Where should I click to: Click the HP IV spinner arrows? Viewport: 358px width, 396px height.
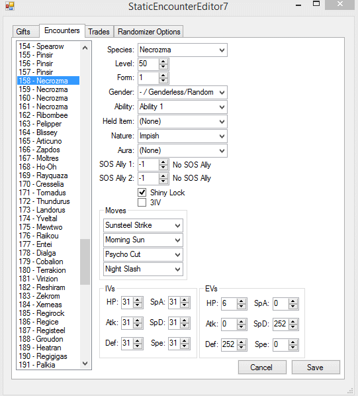coord(138,303)
